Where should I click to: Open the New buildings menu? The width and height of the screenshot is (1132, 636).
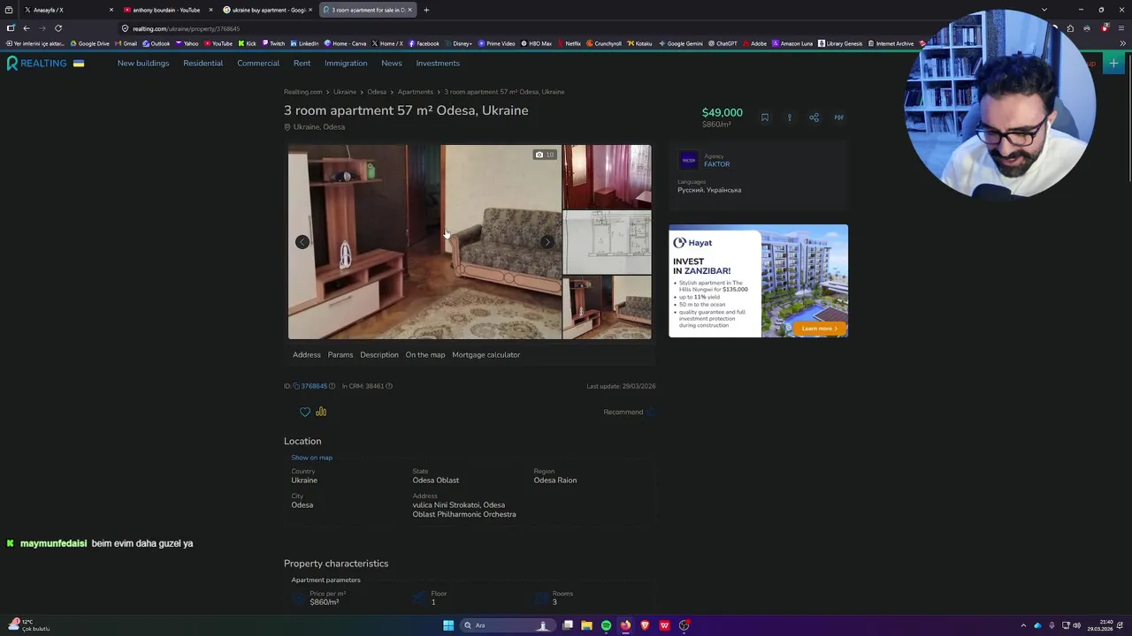[x=143, y=64]
